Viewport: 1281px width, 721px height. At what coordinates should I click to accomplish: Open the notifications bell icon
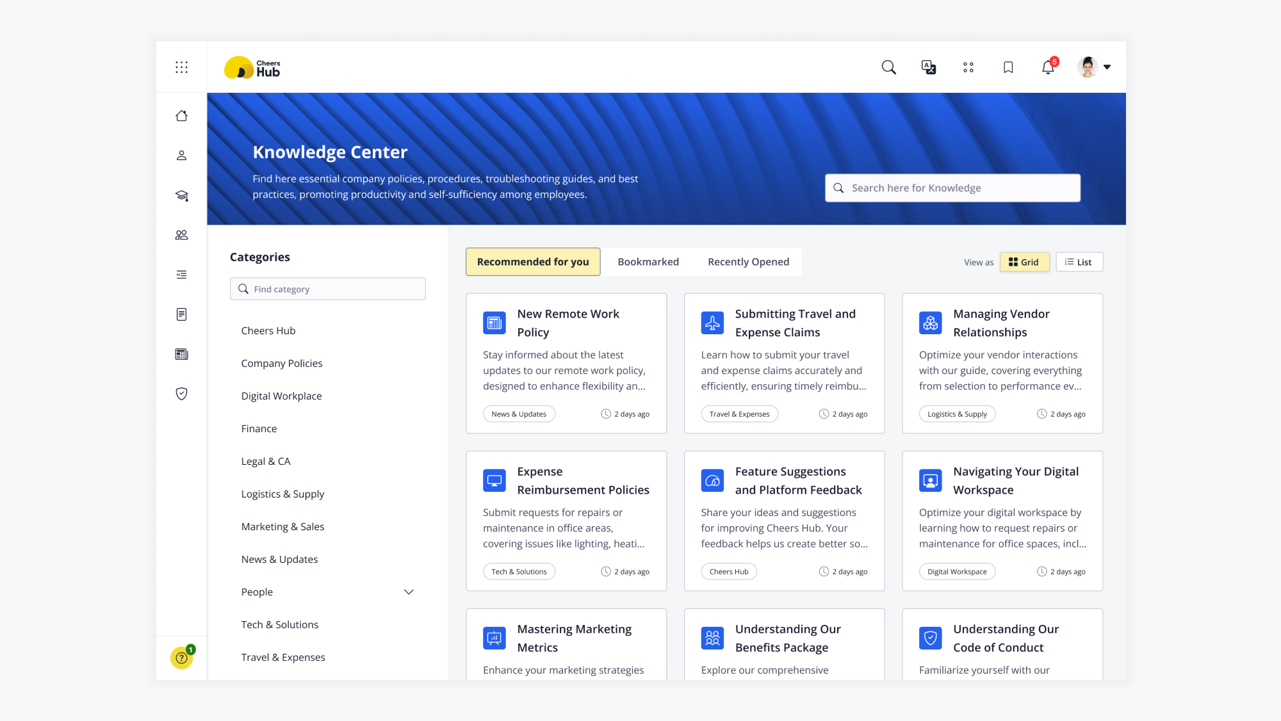(x=1048, y=67)
